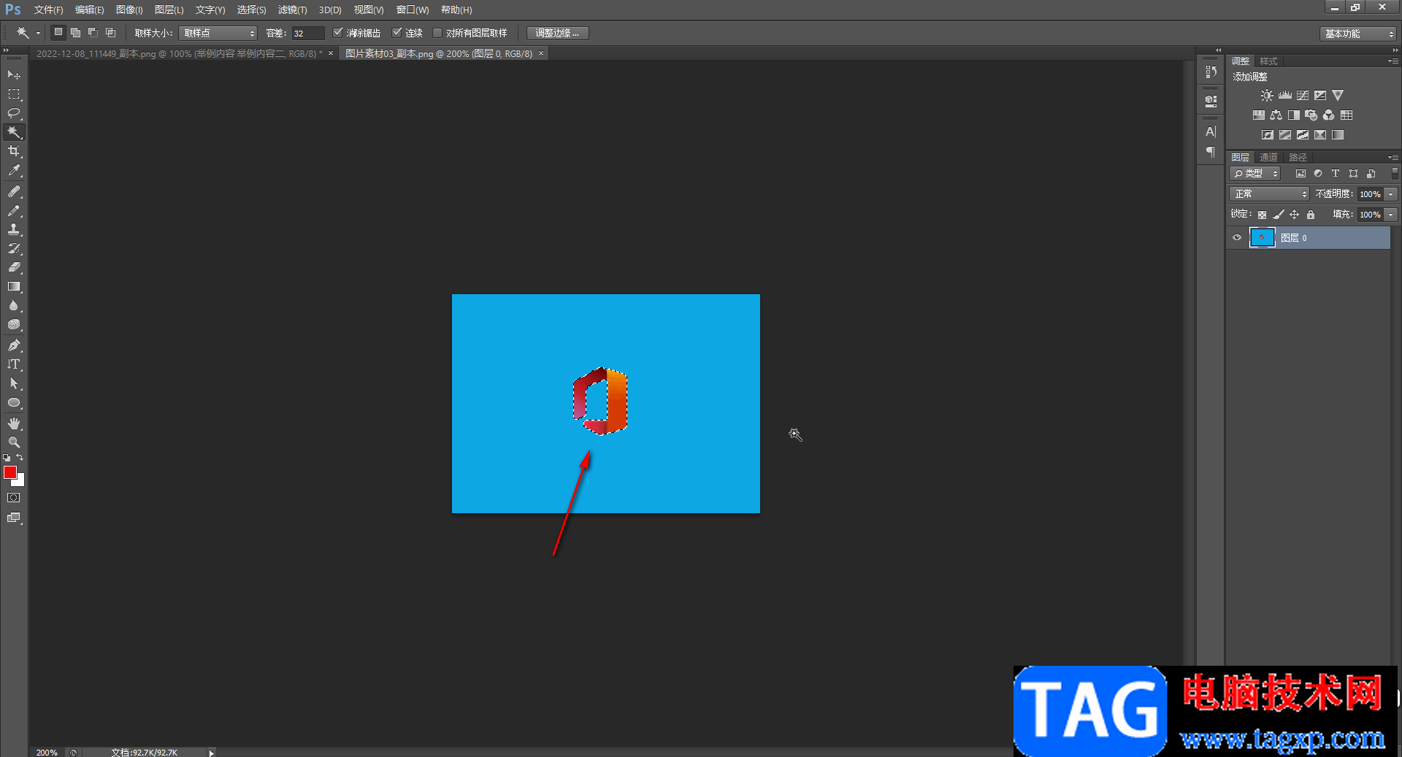The width and height of the screenshot is (1402, 757).
Task: Select the History Brush tool
Action: pos(14,248)
